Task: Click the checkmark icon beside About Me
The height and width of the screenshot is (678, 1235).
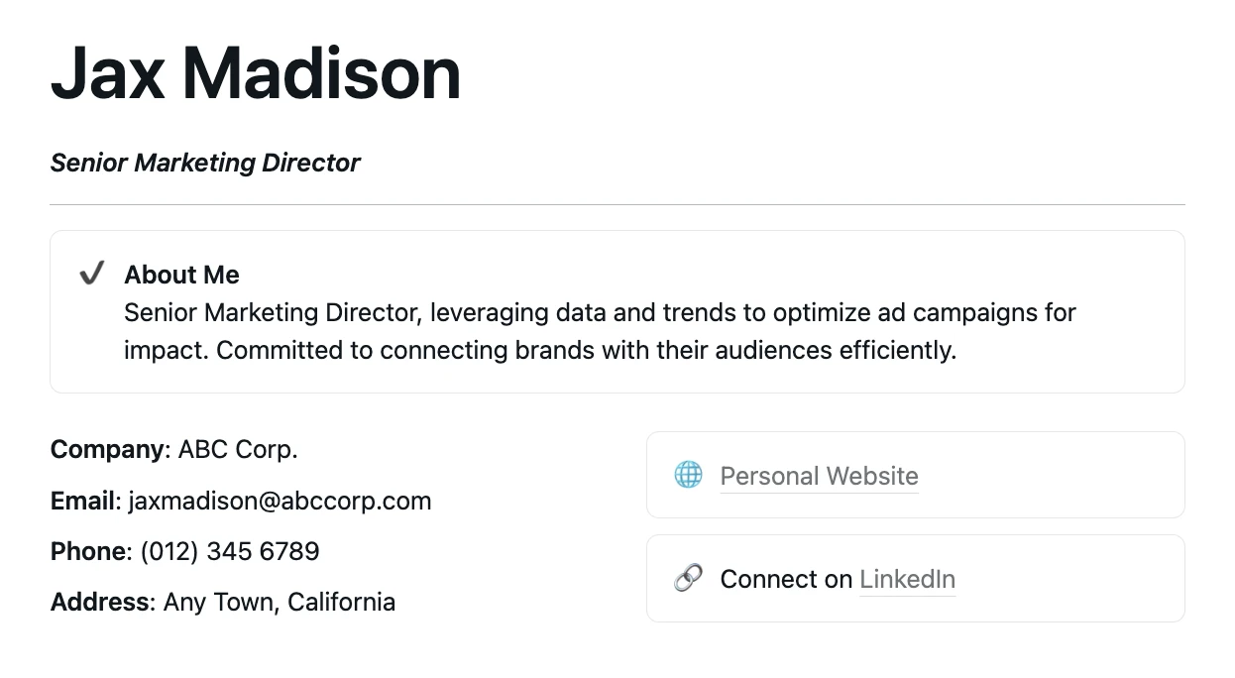Action: [92, 274]
